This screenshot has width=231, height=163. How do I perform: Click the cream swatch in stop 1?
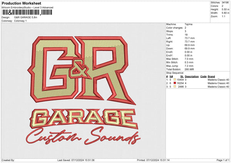(174, 79)
